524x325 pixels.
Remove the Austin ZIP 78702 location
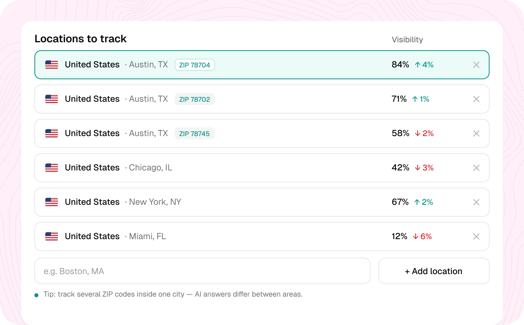(x=476, y=99)
